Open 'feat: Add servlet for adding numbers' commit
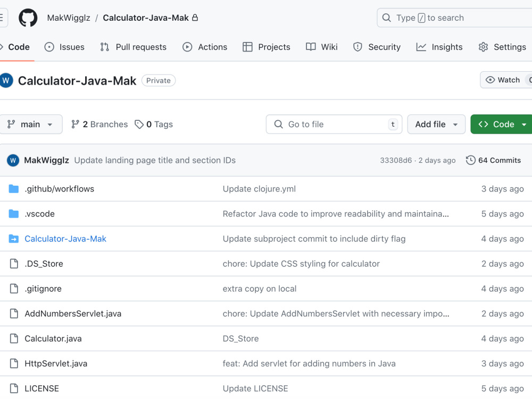The image size is (532, 399). point(309,363)
